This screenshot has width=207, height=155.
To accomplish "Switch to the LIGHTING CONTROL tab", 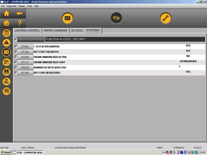I will coord(27,31).
